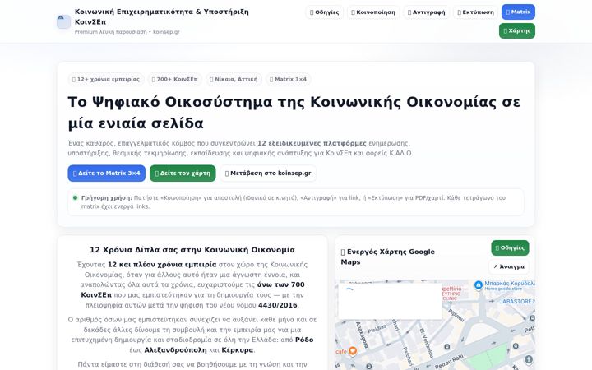Click Δείτε τον χάρτη green button
Image resolution: width=592 pixels, height=370 pixels.
click(x=183, y=173)
